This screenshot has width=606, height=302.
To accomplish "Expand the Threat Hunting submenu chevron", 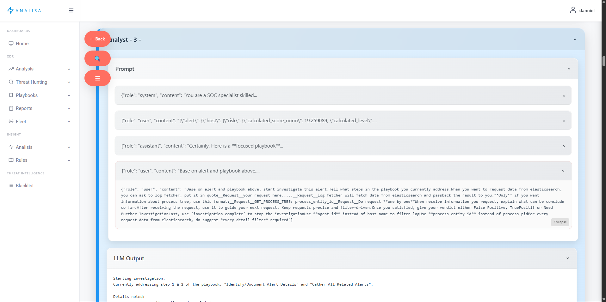I will (x=69, y=82).
